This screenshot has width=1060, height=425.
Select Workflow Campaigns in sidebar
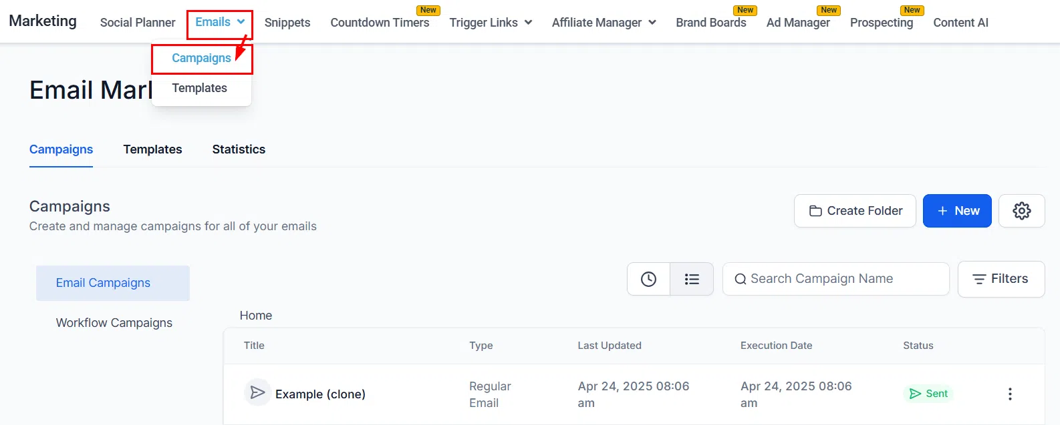[x=114, y=323]
